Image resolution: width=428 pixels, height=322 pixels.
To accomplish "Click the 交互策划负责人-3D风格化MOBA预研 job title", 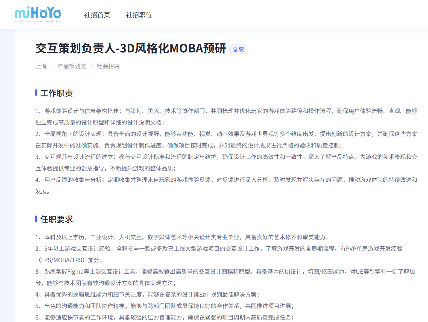I will [131, 48].
